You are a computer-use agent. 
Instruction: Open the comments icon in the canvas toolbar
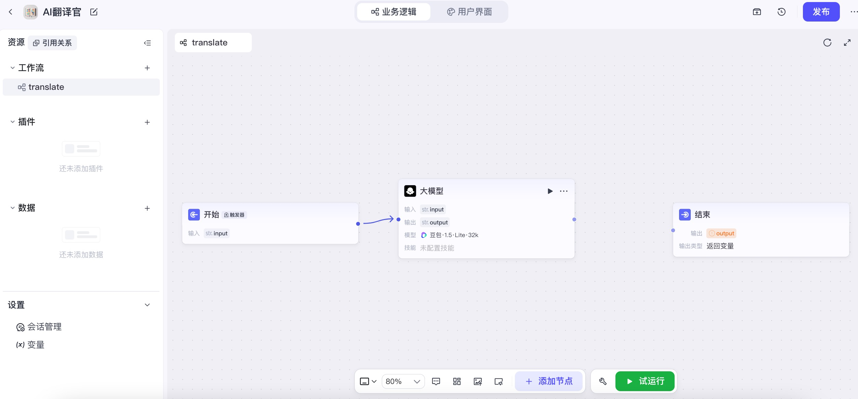coord(436,381)
